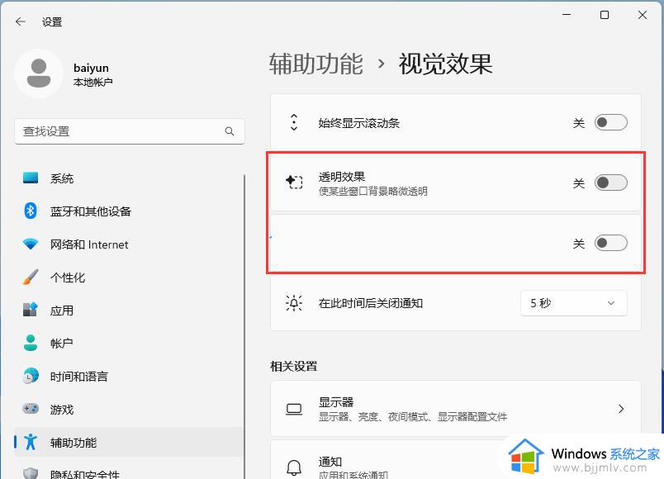Click the 系统 monitor icon
Image resolution: width=664 pixels, height=479 pixels.
point(31,178)
